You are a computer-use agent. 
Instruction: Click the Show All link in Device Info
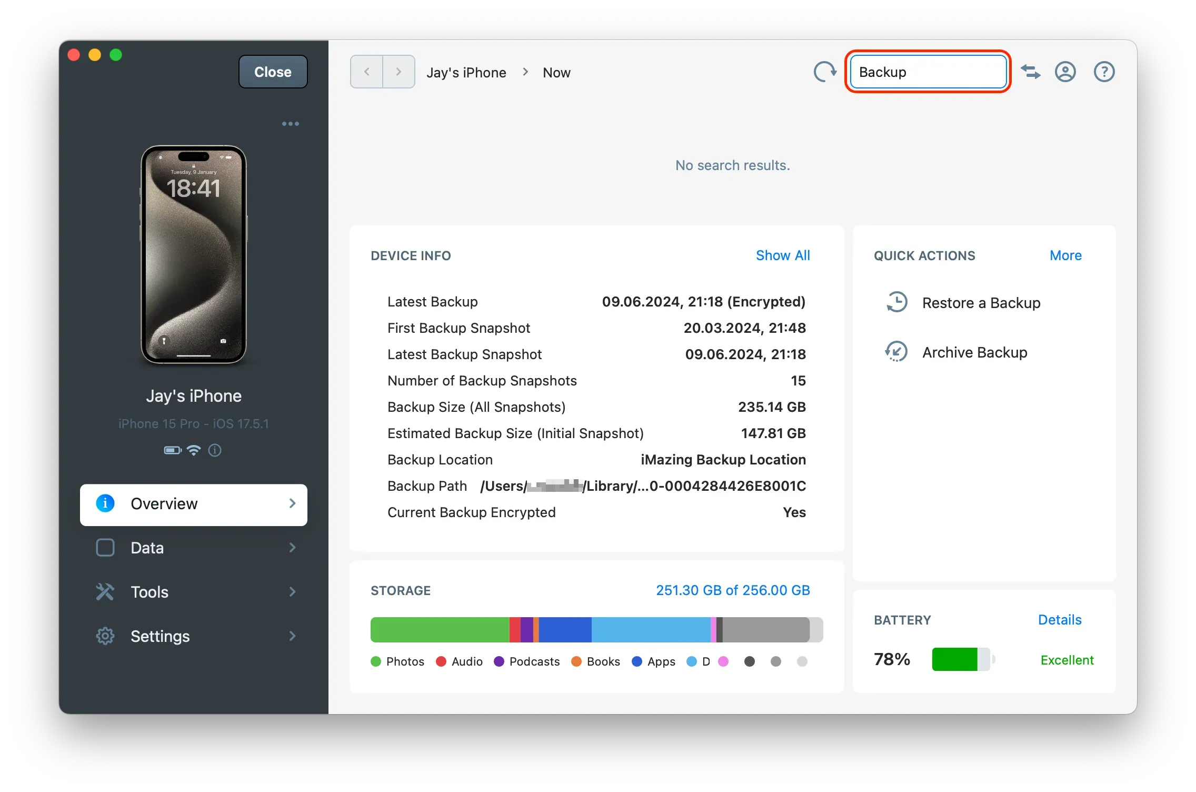click(783, 255)
